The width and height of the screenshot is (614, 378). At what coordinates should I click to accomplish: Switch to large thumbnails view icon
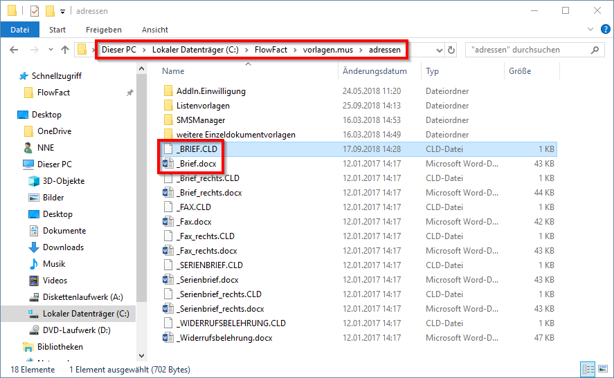(603, 369)
